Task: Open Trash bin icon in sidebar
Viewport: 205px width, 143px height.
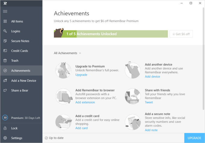Action: click(5, 61)
